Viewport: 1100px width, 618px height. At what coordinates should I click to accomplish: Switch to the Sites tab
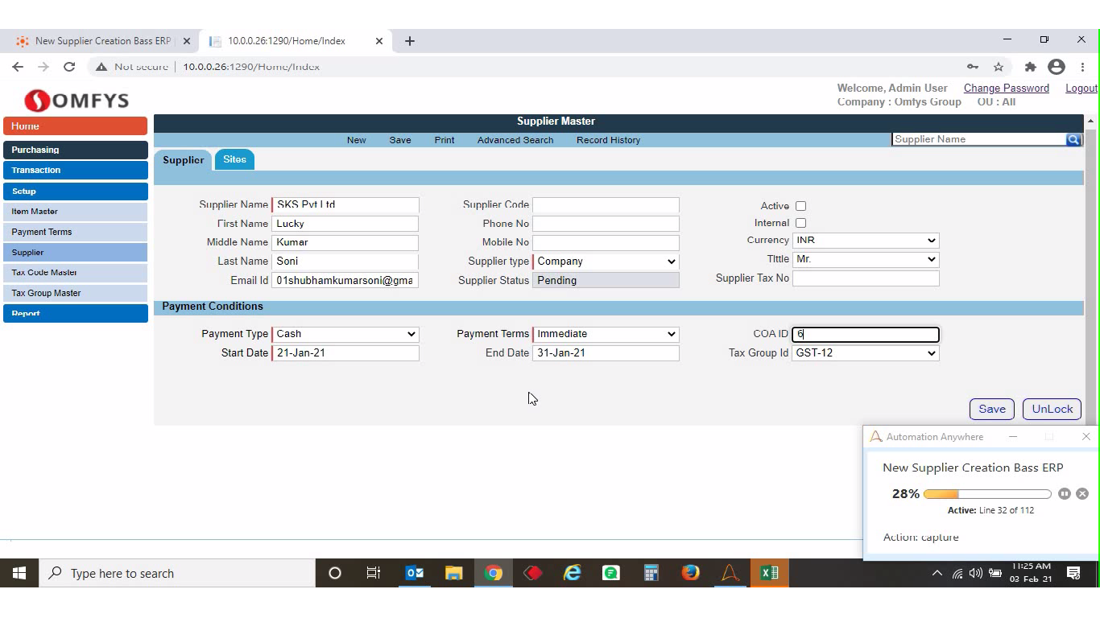tap(234, 159)
